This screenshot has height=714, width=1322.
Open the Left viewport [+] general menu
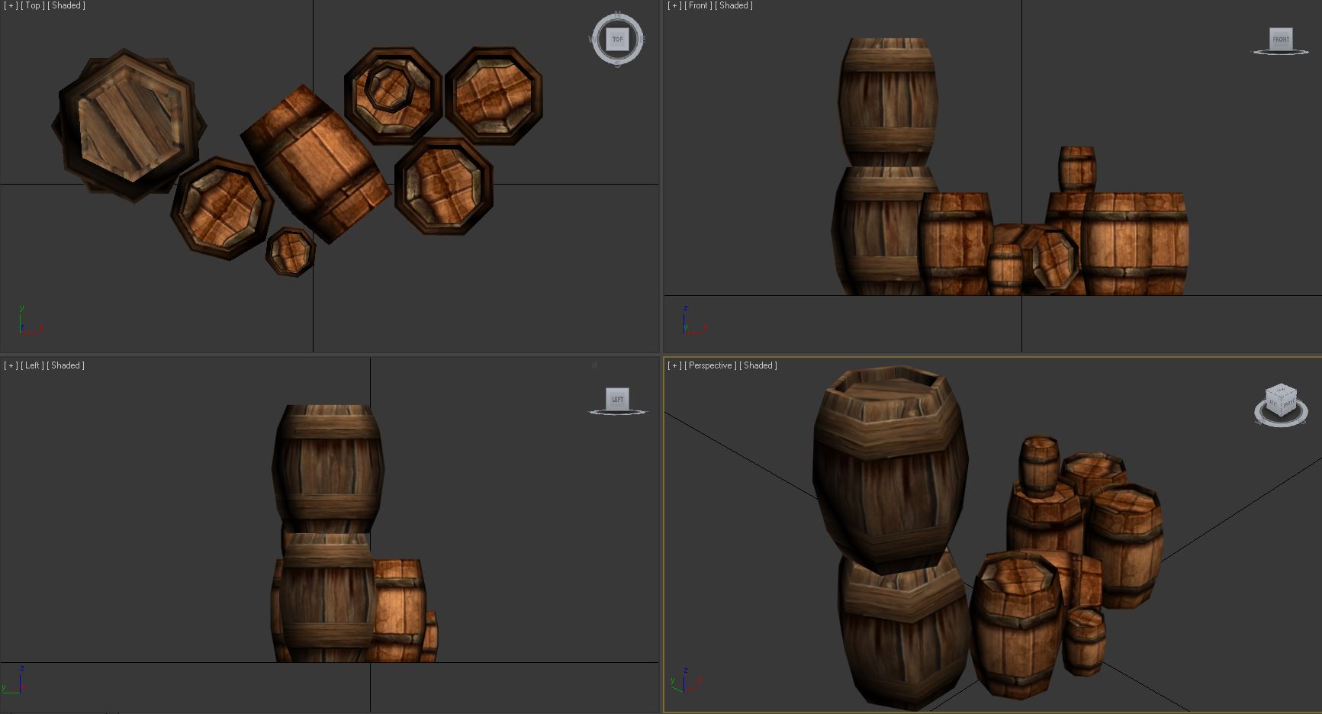pyautogui.click(x=11, y=366)
